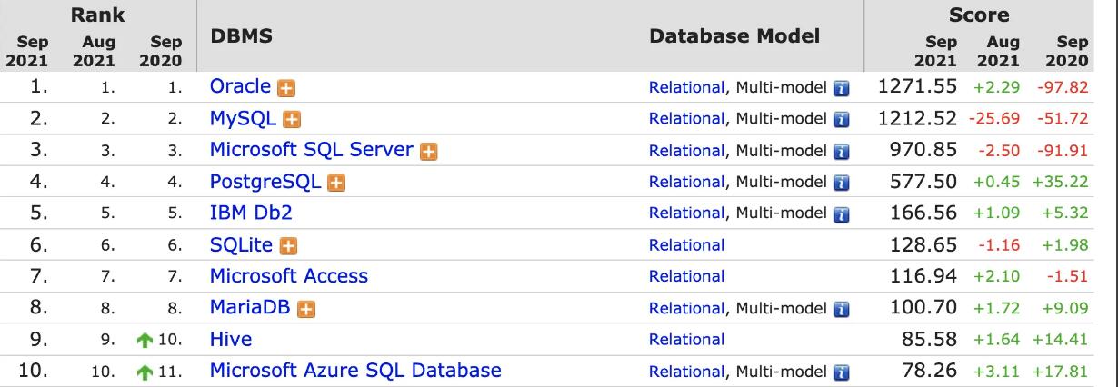Open Relational model link in Hive row
Viewport: 1118px width, 387px height.
pyautogui.click(x=686, y=340)
